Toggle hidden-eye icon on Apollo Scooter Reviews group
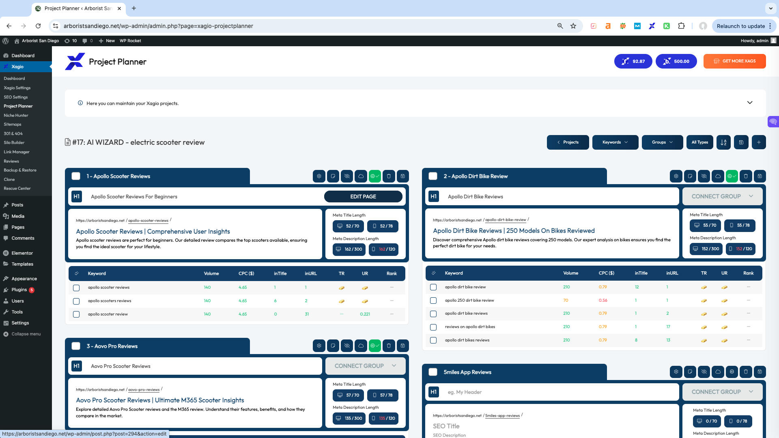The width and height of the screenshot is (779, 438). 347,176
